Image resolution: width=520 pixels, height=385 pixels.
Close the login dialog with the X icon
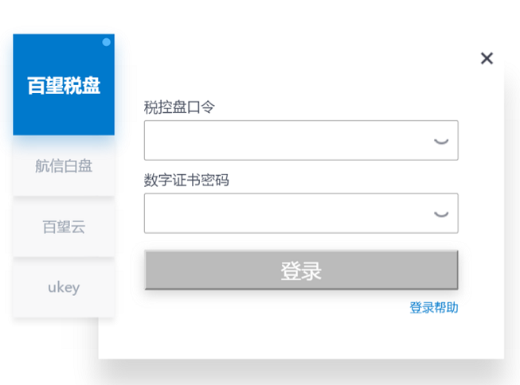click(x=487, y=58)
